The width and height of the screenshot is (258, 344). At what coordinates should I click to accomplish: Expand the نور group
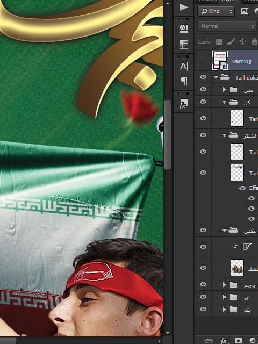[x=224, y=297]
